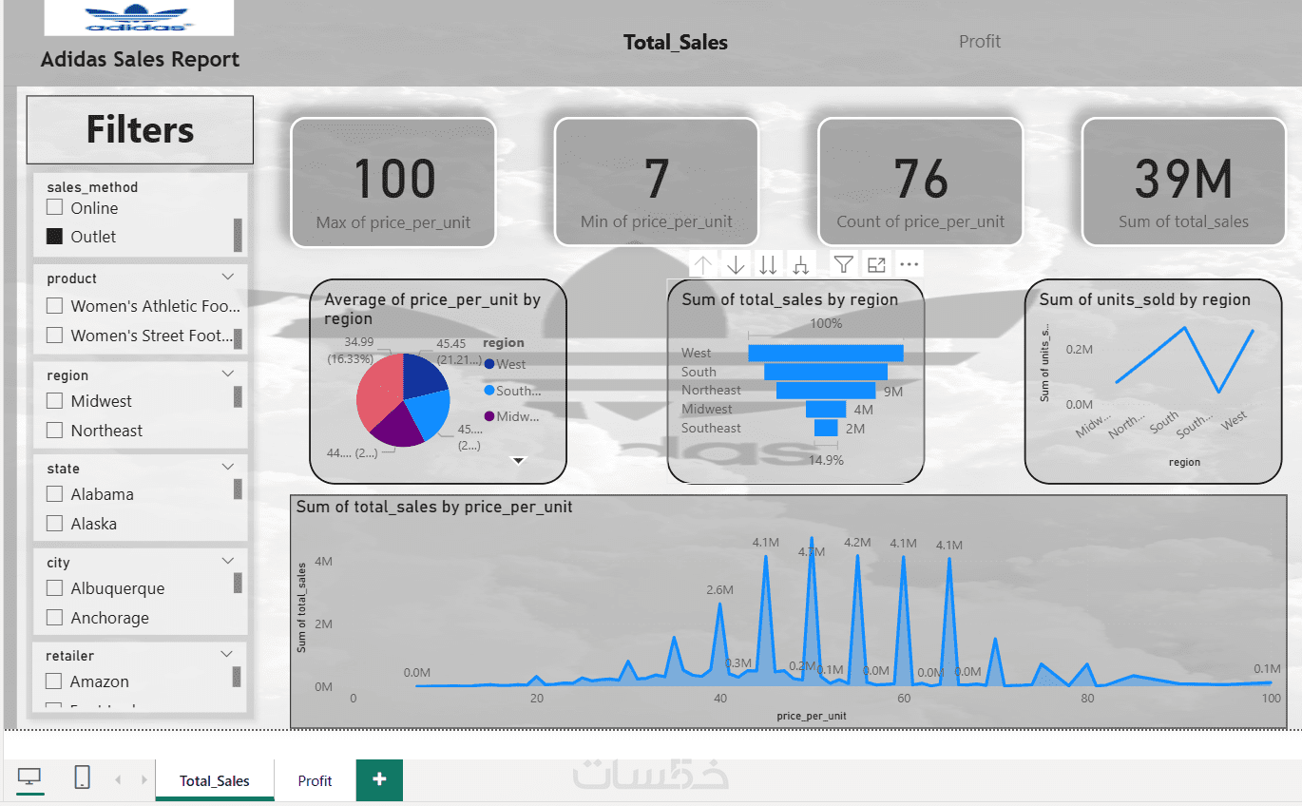
Task: Click retailer slicer scrollbar
Action: (x=238, y=677)
